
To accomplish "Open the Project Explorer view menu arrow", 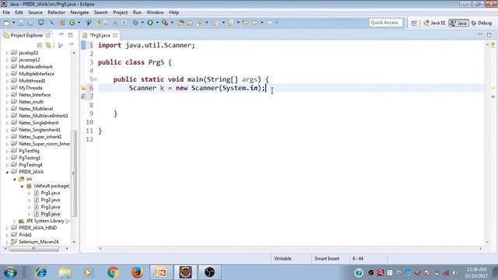I will pos(72,45).
